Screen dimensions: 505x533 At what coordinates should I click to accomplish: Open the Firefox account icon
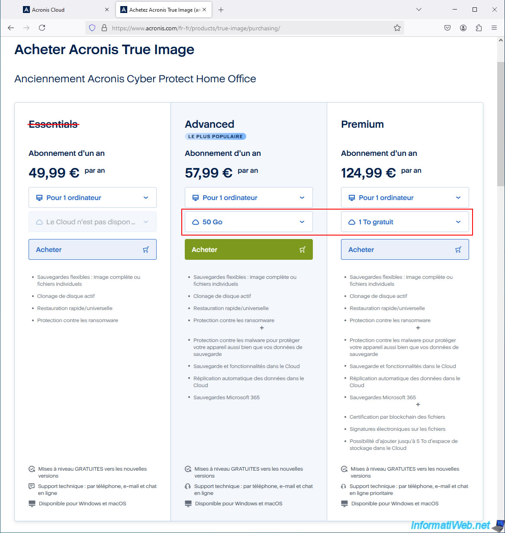tap(463, 28)
